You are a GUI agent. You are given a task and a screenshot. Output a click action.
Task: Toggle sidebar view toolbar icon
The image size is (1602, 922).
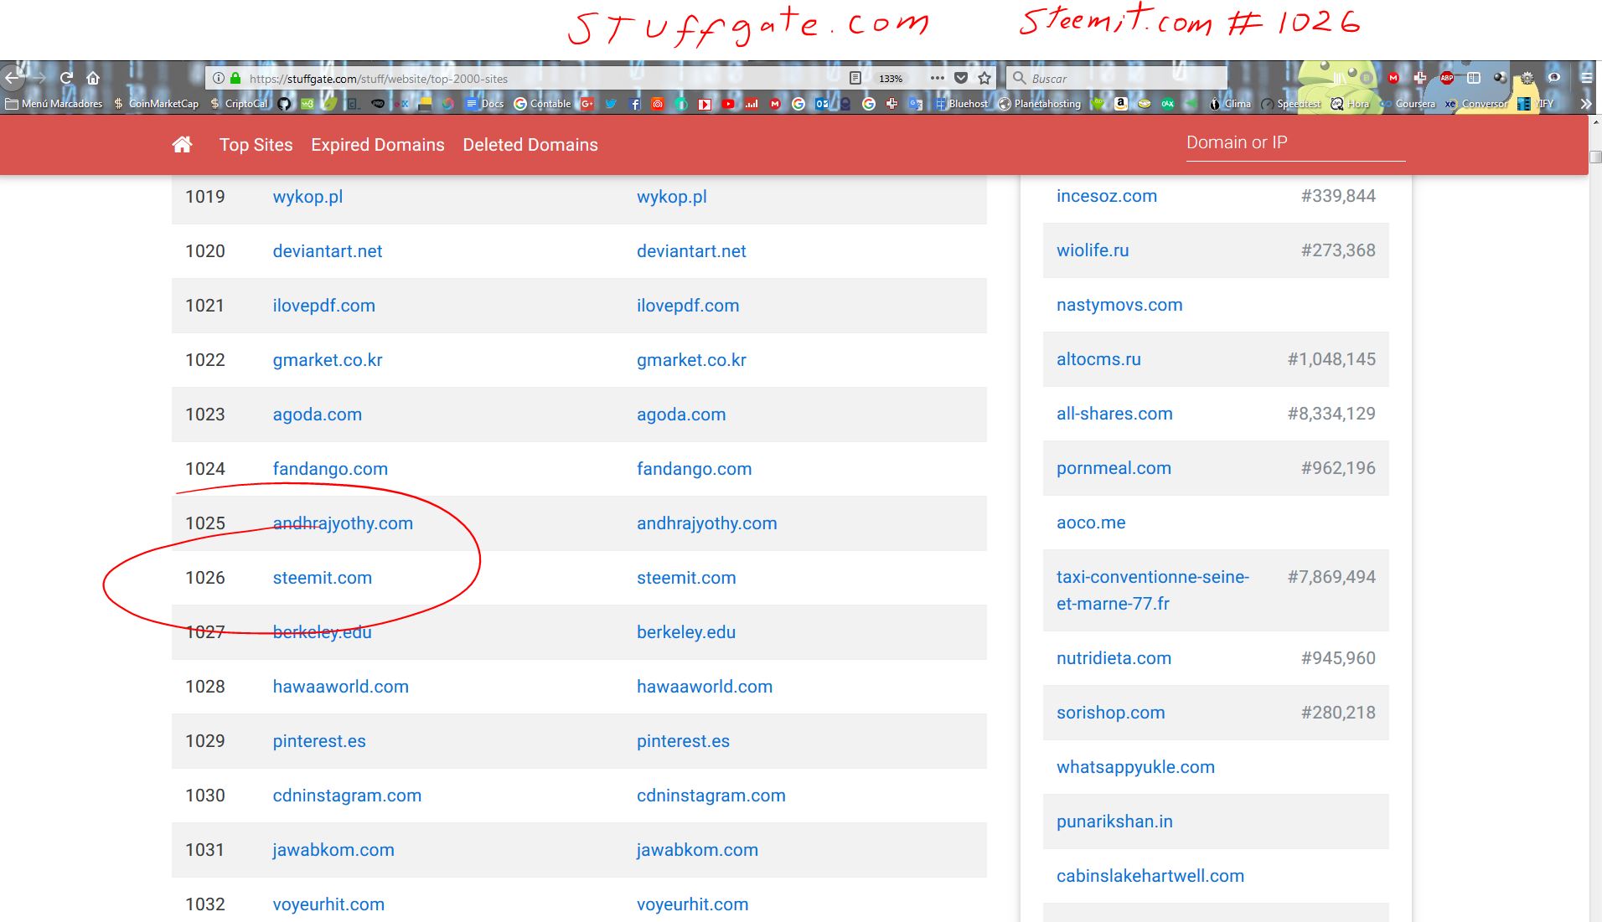pos(1474,78)
